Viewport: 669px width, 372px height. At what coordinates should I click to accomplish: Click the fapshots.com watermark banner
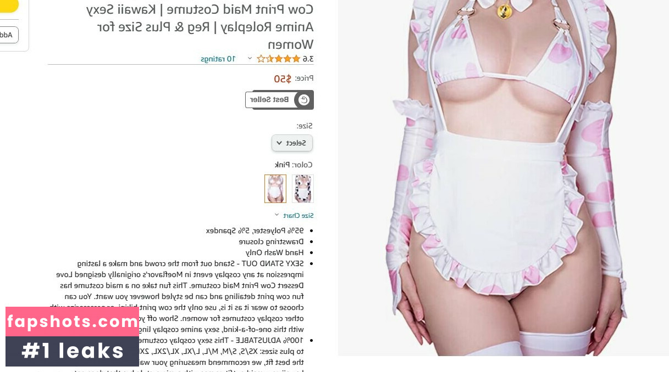click(x=72, y=322)
